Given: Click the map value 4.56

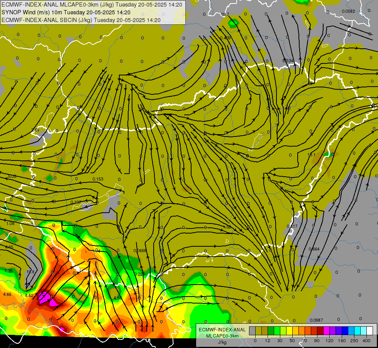Looking at the screenshot, I should [x=118, y=298].
